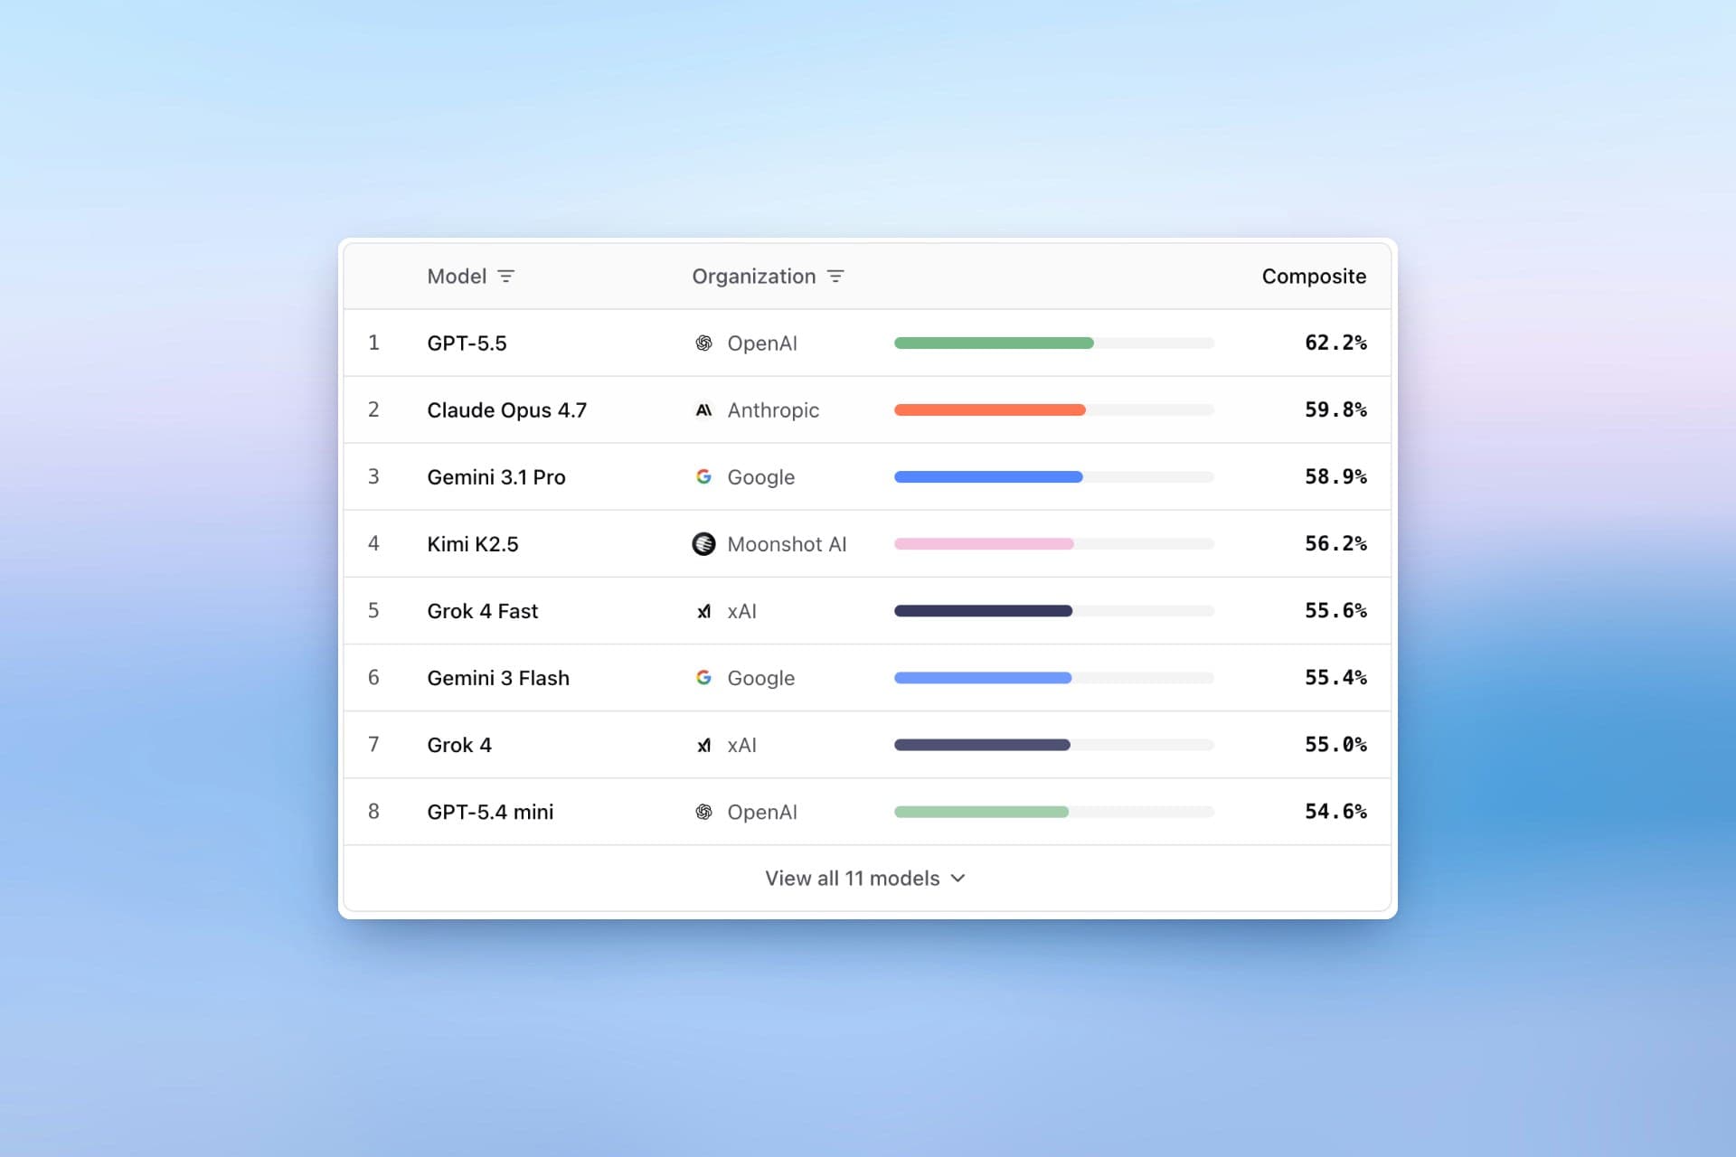Expand the View all 11 models chevron
Image resolution: width=1736 pixels, height=1157 pixels.
(958, 879)
